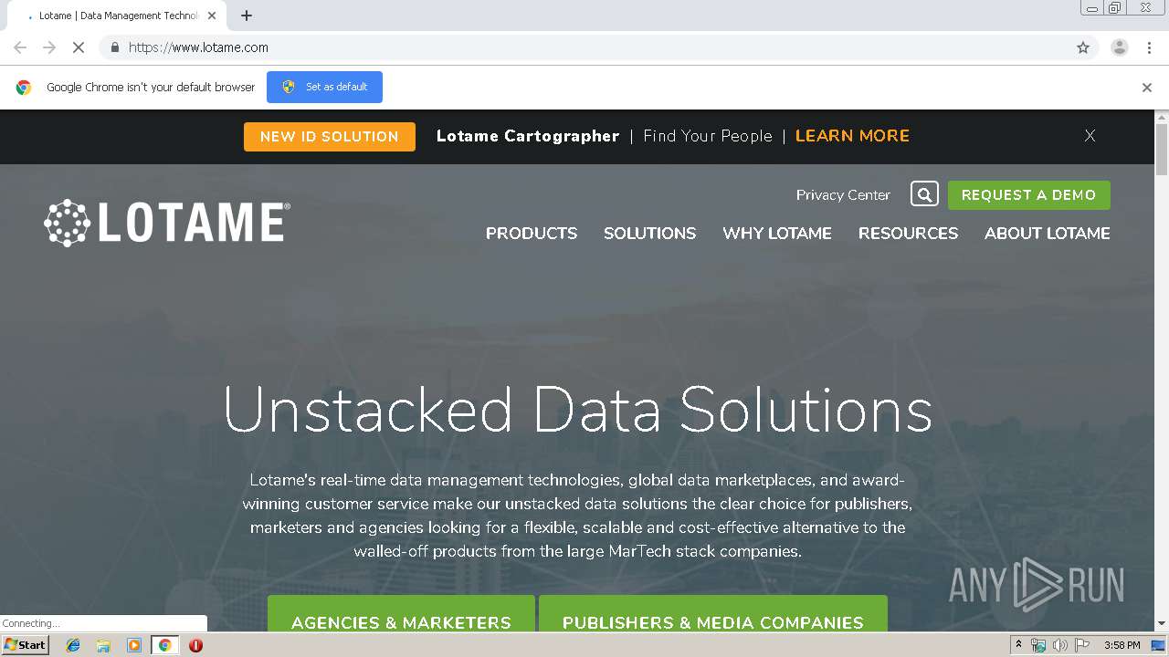Follow the LEARN MORE link
Image resolution: width=1169 pixels, height=657 pixels.
(852, 136)
